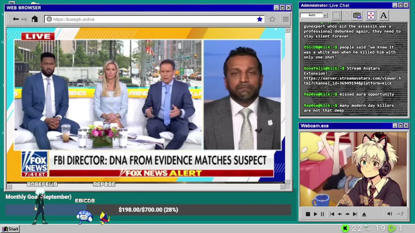Screen dimensions: 415x233
Task: Go forward using the browser forward arrow
Action: point(24,19)
